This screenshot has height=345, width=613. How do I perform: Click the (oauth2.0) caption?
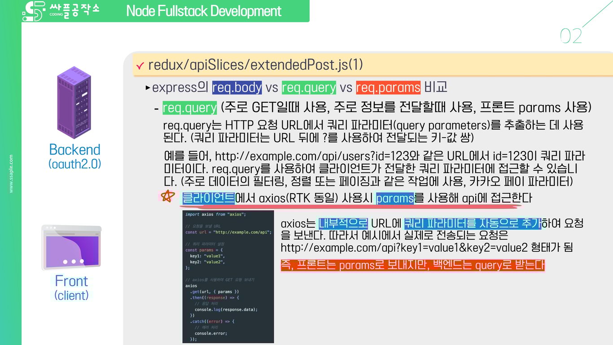click(74, 164)
